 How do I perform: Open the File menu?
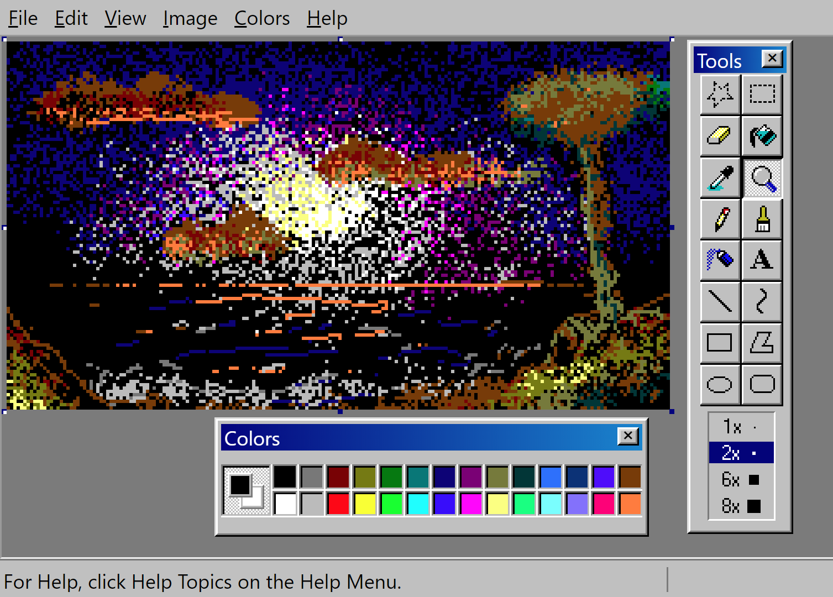(x=23, y=19)
